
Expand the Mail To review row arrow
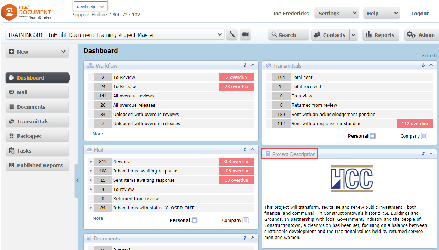pyautogui.click(x=91, y=190)
